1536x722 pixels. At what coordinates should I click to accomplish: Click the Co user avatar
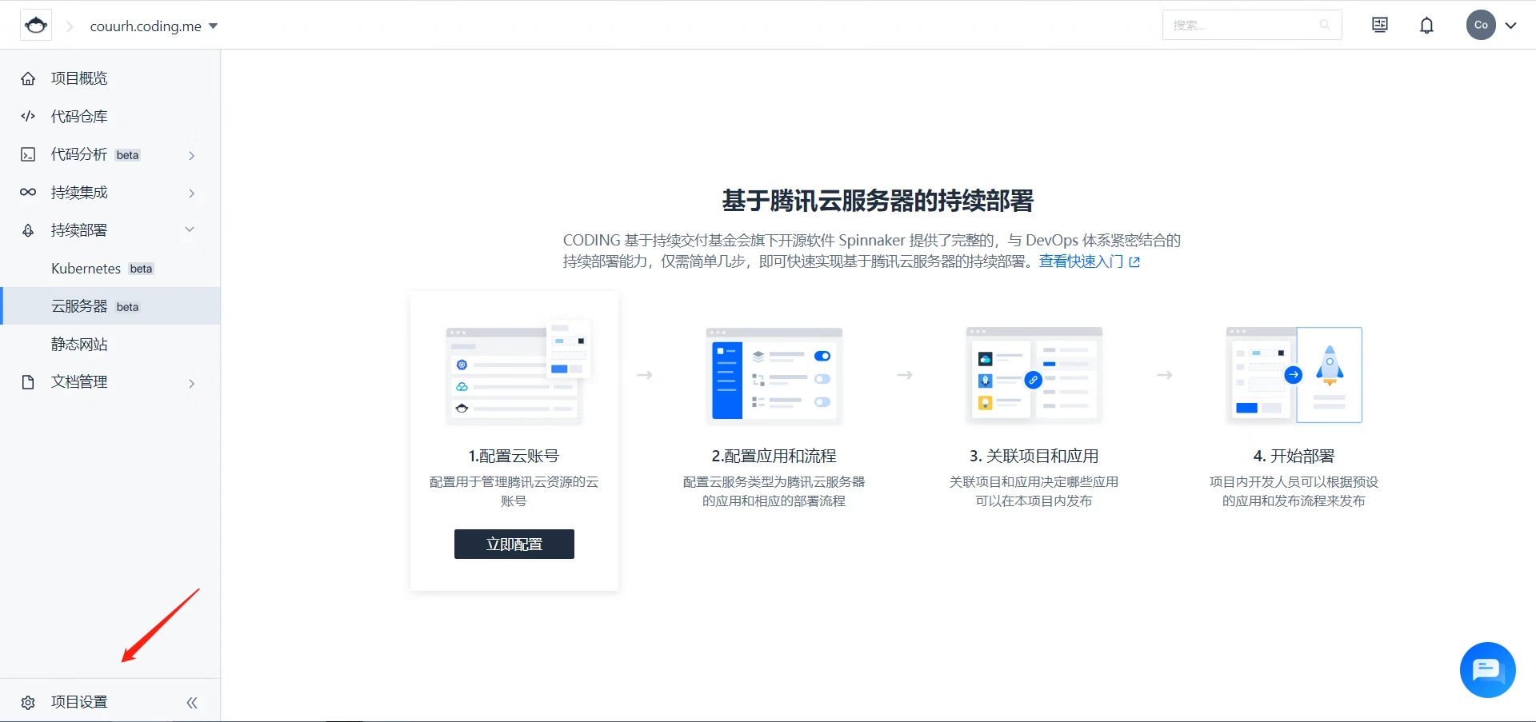[1481, 25]
